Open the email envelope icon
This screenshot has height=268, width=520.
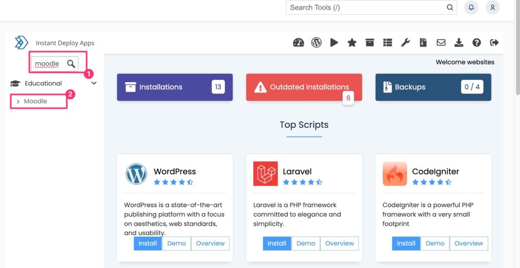(x=441, y=43)
